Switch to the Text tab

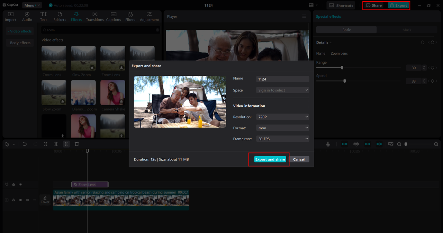[x=43, y=17]
